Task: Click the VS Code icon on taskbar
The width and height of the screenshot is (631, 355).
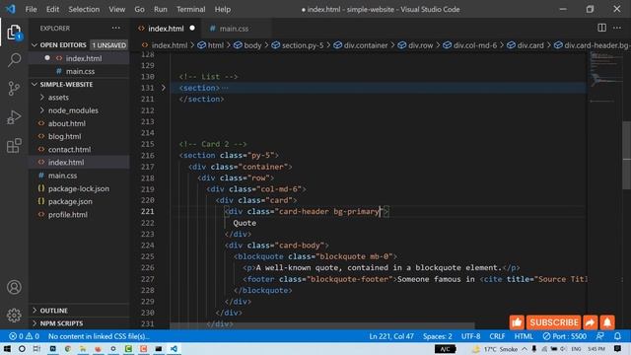Action: 174,348
